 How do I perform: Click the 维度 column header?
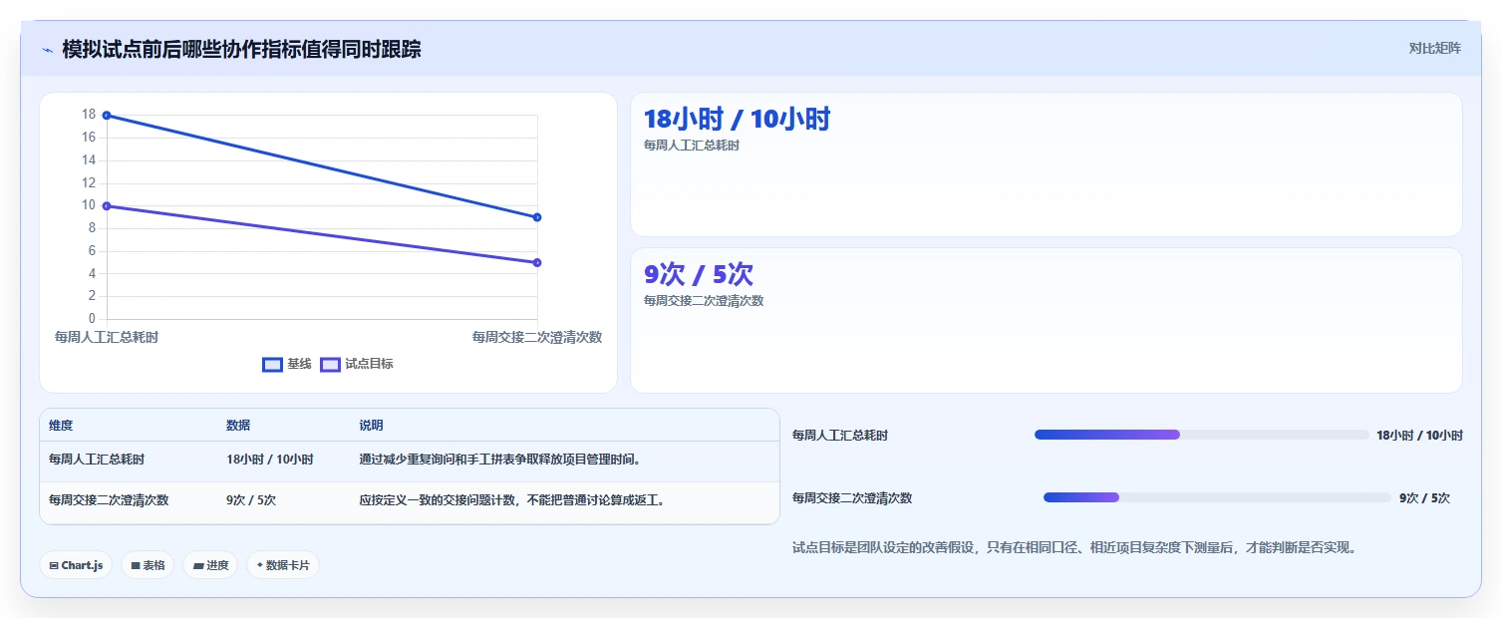(61, 426)
